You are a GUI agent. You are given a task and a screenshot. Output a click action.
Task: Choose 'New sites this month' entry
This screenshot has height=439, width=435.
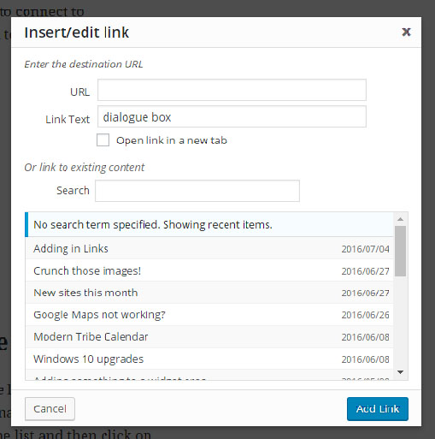[209, 293]
